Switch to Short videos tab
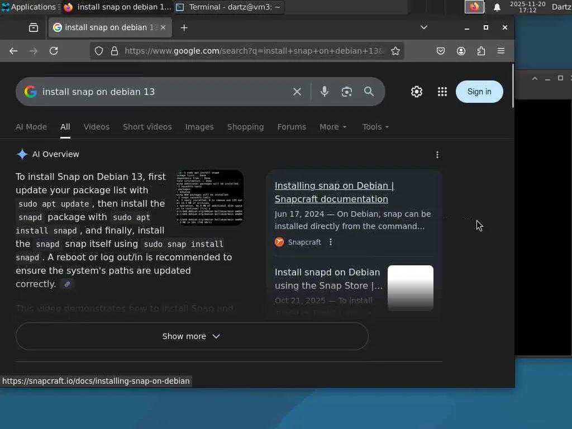 147,127
